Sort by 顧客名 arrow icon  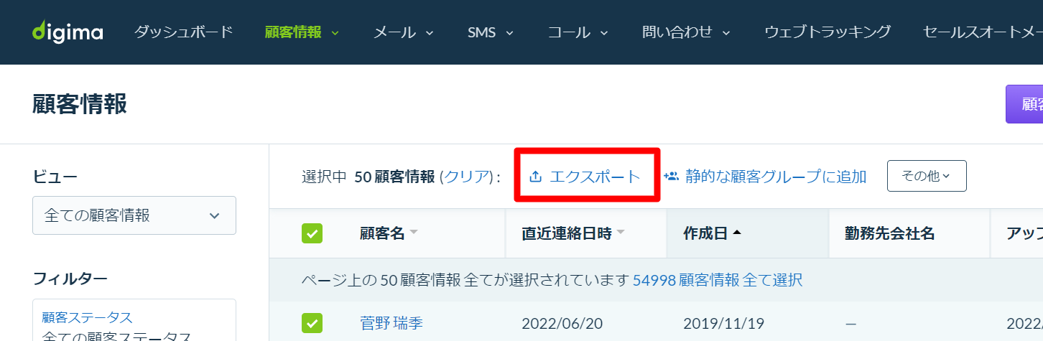(x=414, y=233)
